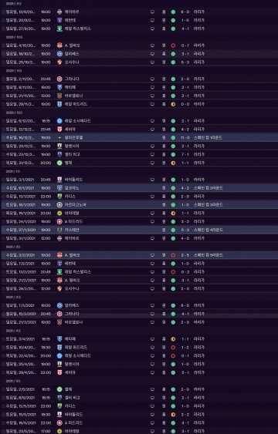Click the TV icon on the 3/2/2021 cup fixture
The width and height of the screenshot is (278, 434).
(152, 255)
